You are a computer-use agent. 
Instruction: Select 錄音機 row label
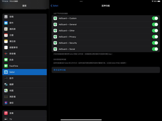(x=12, y=54)
